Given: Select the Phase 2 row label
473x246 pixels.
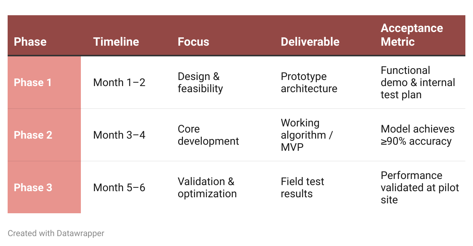Looking at the screenshot, I should 33,135.
